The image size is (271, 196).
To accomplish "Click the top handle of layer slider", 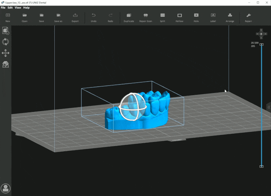I will (x=261, y=44).
